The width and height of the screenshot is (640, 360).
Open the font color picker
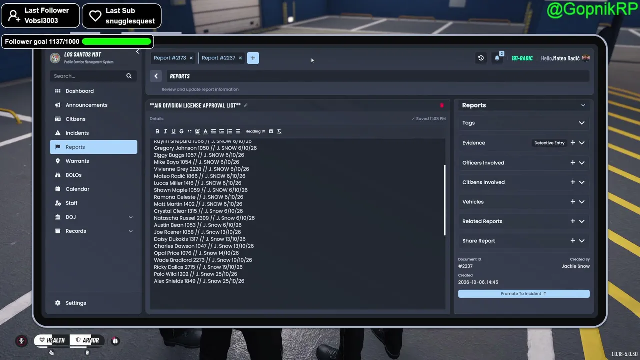tap(205, 131)
